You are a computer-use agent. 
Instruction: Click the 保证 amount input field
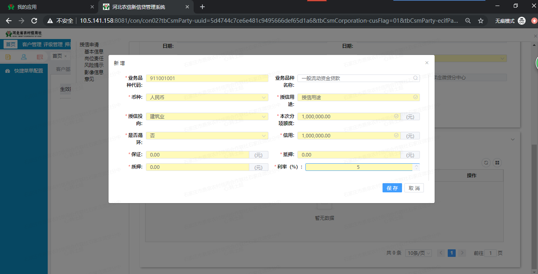pos(197,155)
